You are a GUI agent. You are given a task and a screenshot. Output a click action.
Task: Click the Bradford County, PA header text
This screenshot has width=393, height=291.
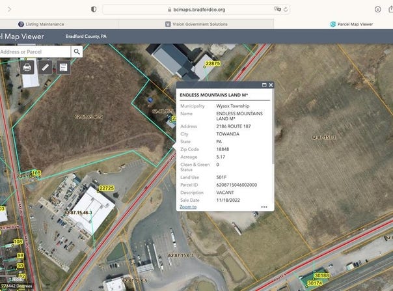click(86, 36)
